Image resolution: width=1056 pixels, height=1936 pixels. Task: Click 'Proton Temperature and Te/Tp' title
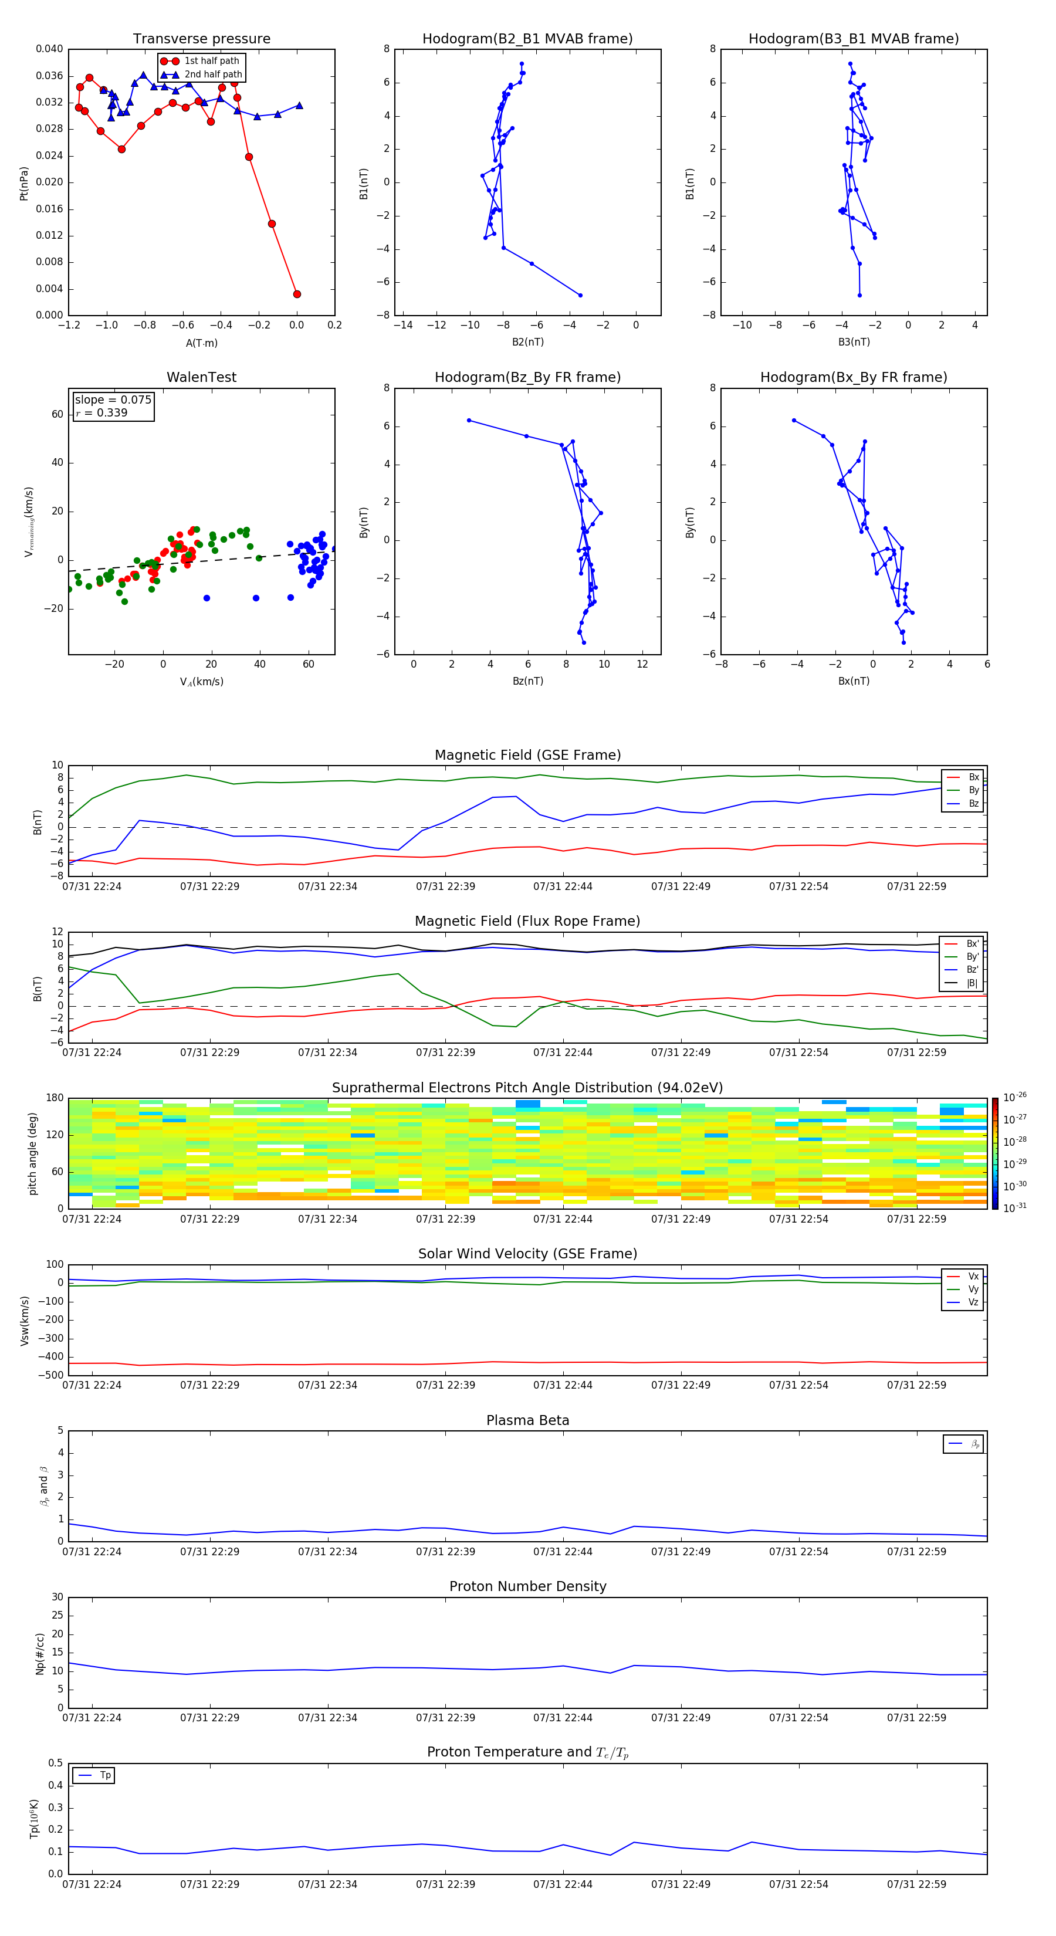(527, 1752)
